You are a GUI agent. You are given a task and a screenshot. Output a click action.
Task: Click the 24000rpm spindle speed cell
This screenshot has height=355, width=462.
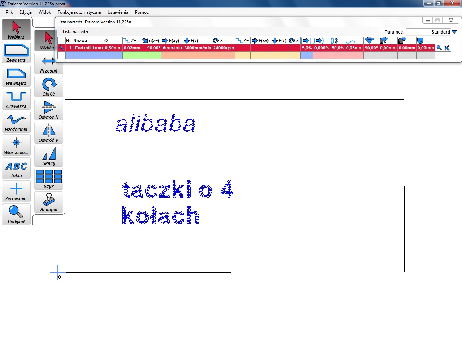pos(223,48)
